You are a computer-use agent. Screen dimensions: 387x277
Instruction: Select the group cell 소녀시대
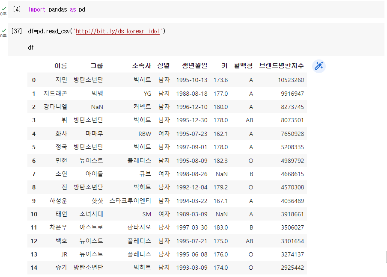[91, 214]
